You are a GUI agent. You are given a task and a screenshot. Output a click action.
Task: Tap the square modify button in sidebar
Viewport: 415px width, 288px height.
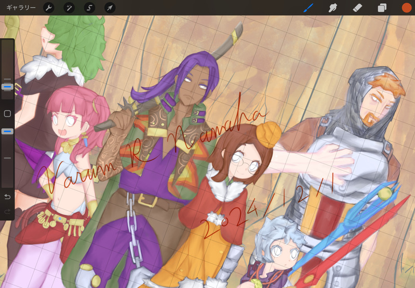tap(7, 114)
